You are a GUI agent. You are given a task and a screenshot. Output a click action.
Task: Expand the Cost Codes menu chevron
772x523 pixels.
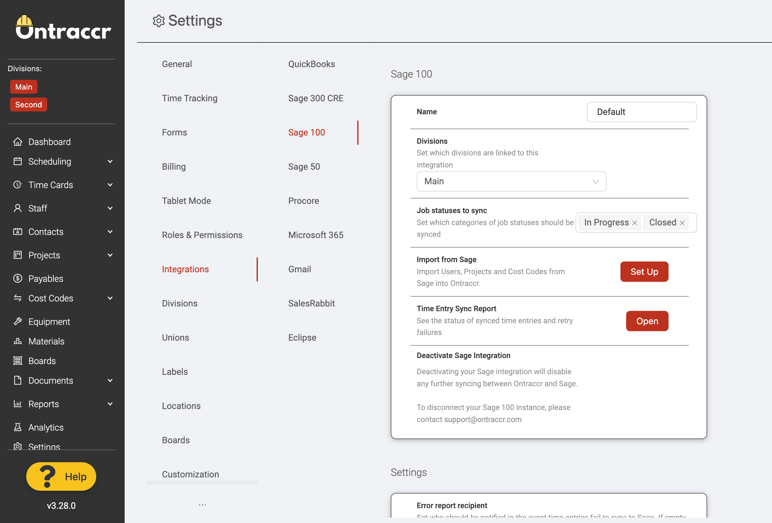[x=110, y=298]
